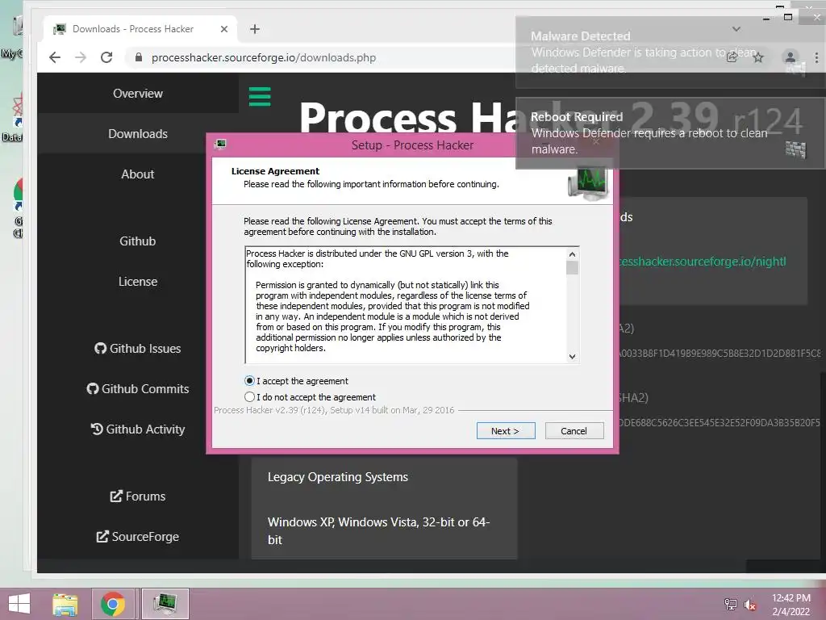Click Process Hacker logo in setup dialog
The height and width of the screenshot is (620, 826).
(x=588, y=183)
